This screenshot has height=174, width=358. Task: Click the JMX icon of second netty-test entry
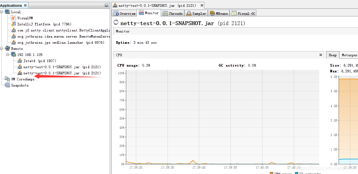[x=20, y=73]
